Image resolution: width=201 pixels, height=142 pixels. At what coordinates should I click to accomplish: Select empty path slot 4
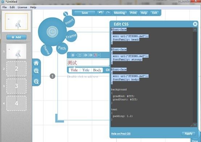[16, 103]
